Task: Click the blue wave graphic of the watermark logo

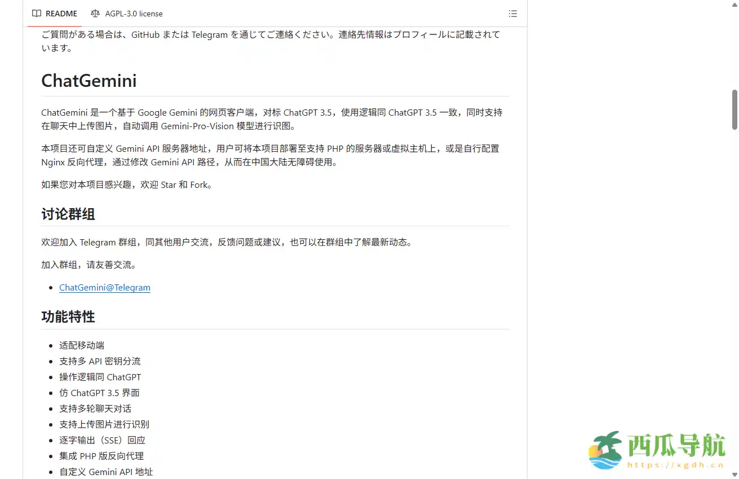Action: (604, 464)
